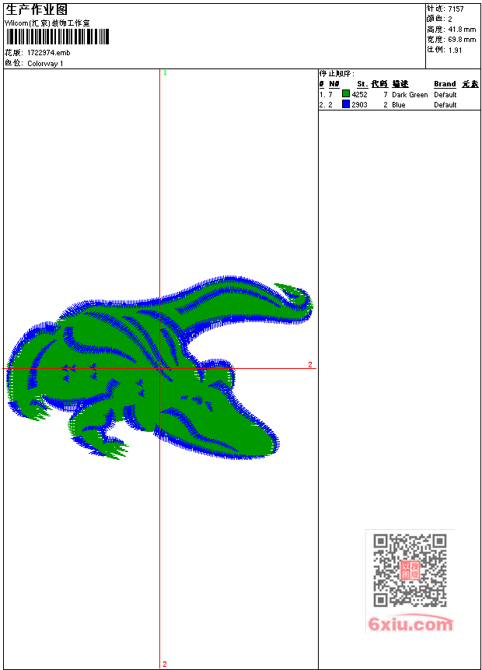This screenshot has height=670, width=482.
Task: Click the red marker 2 at right edge
Action: coord(309,364)
